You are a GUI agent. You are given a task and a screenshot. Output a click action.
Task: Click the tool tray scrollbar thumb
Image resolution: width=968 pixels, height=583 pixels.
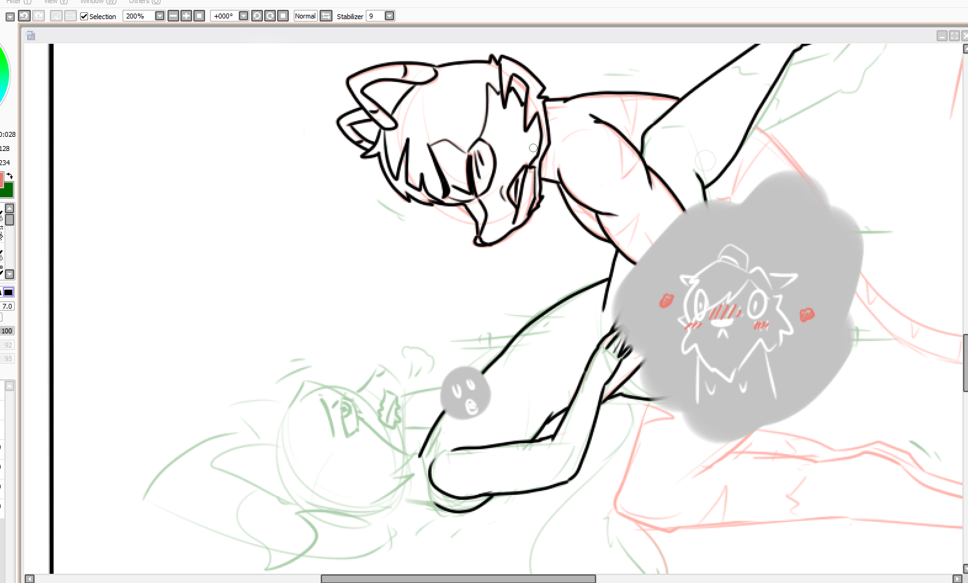click(x=10, y=220)
